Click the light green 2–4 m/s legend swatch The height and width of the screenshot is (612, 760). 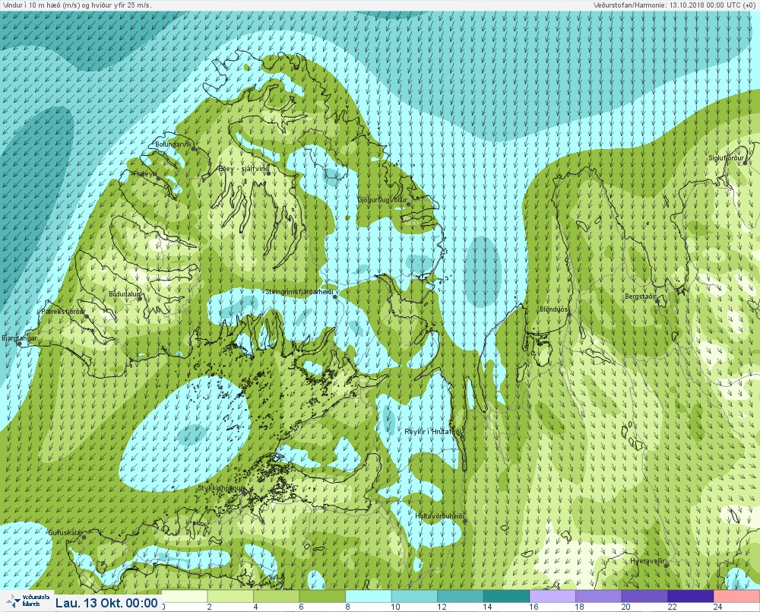(x=231, y=596)
